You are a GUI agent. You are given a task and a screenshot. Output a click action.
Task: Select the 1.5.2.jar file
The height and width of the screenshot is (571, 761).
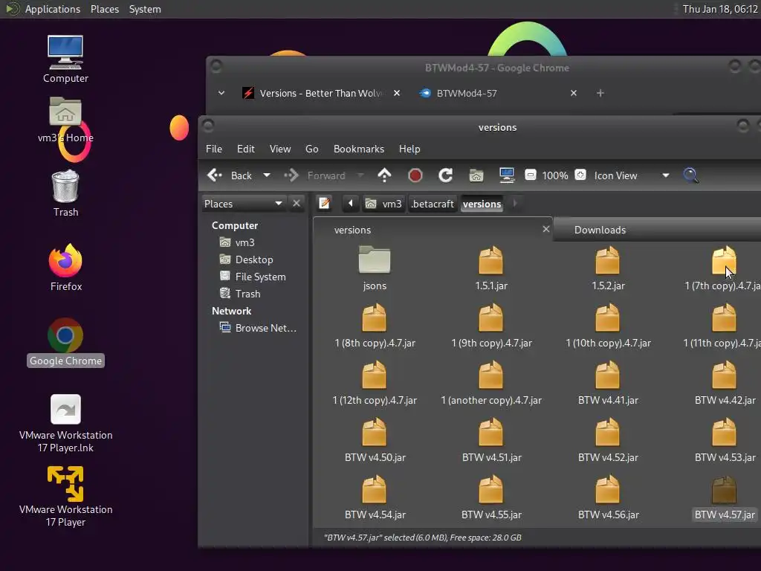(x=608, y=268)
